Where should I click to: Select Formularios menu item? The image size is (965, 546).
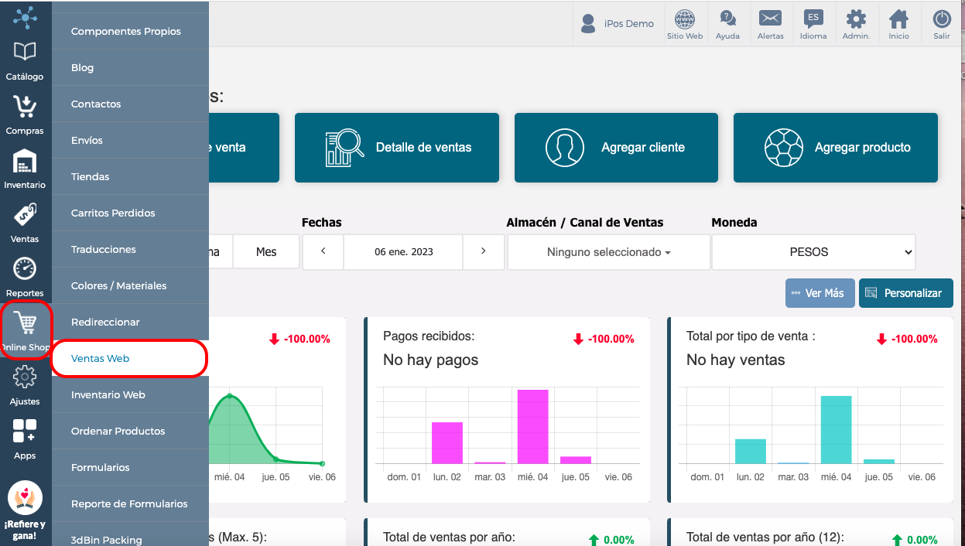(x=130, y=468)
